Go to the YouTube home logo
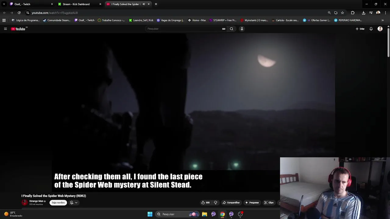This screenshot has height=219, width=390. [x=19, y=29]
